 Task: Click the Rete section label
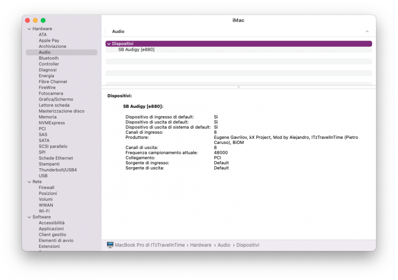[x=37, y=182]
